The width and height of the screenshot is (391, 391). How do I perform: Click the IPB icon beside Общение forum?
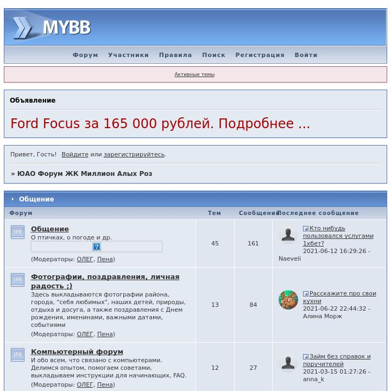(17, 232)
